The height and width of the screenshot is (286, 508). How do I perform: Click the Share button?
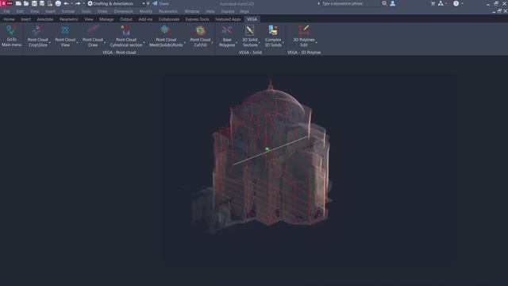pyautogui.click(x=160, y=3)
